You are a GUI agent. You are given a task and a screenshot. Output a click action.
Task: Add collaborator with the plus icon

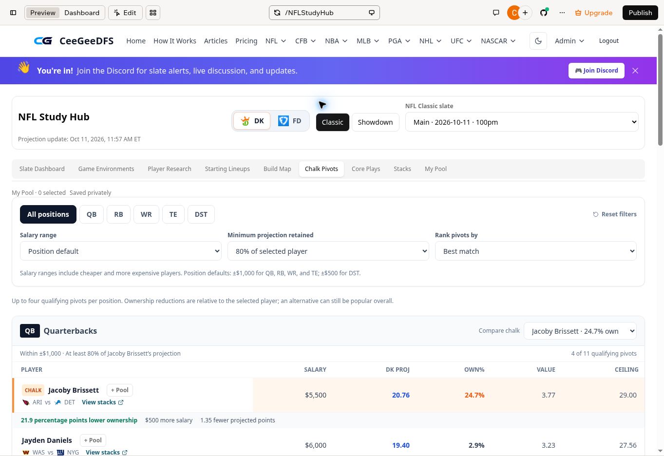click(x=525, y=13)
